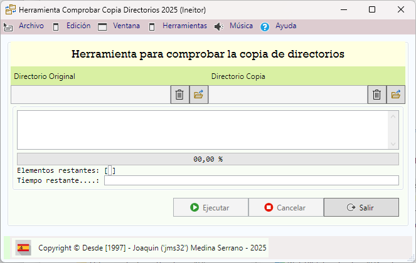Open the Archivo menu

tap(31, 26)
